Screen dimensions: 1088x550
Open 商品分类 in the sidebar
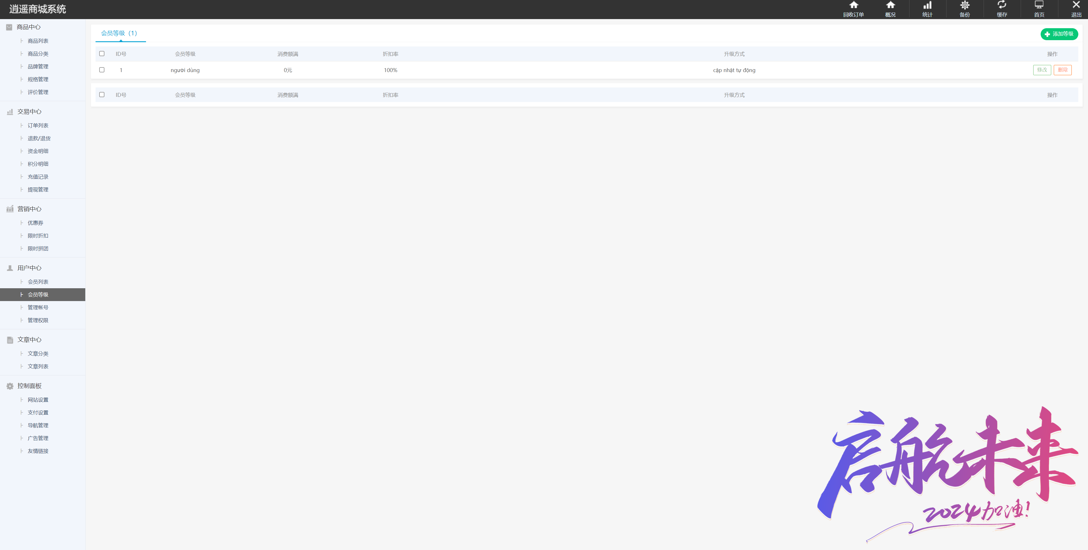click(38, 54)
